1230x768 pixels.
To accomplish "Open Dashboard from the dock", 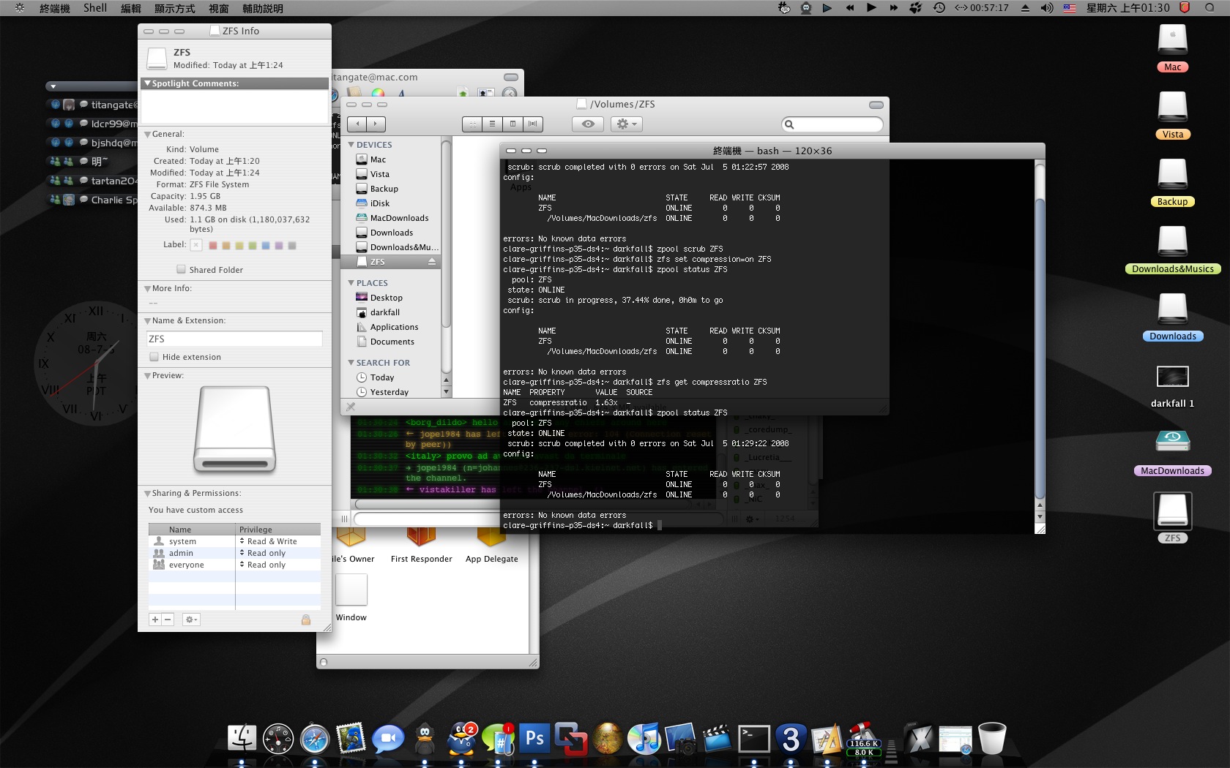I will pyautogui.click(x=278, y=739).
